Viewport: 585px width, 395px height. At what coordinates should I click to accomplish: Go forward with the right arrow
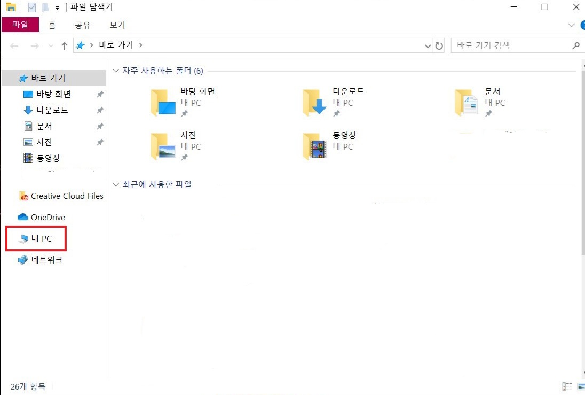pyautogui.click(x=35, y=45)
